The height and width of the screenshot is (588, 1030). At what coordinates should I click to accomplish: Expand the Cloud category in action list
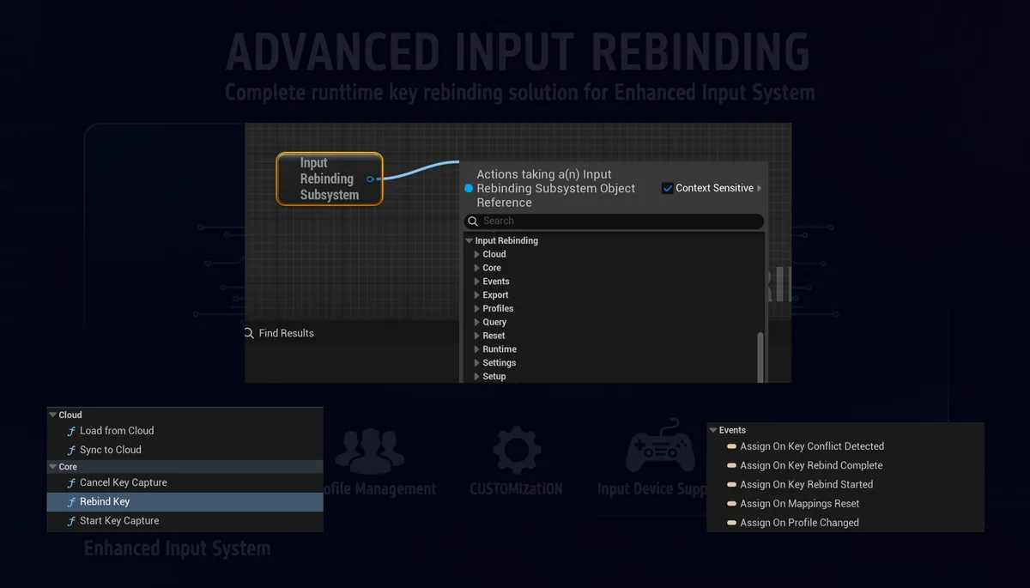click(x=477, y=254)
